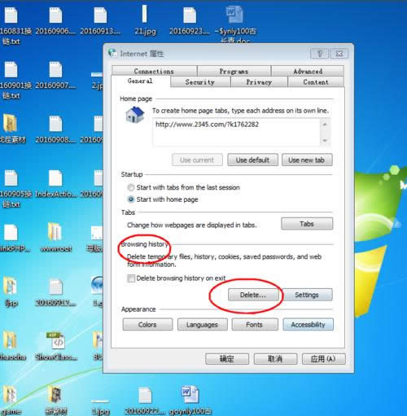Switch to the Privacy tab
Viewport: 407px width, 416px height.
[x=259, y=82]
